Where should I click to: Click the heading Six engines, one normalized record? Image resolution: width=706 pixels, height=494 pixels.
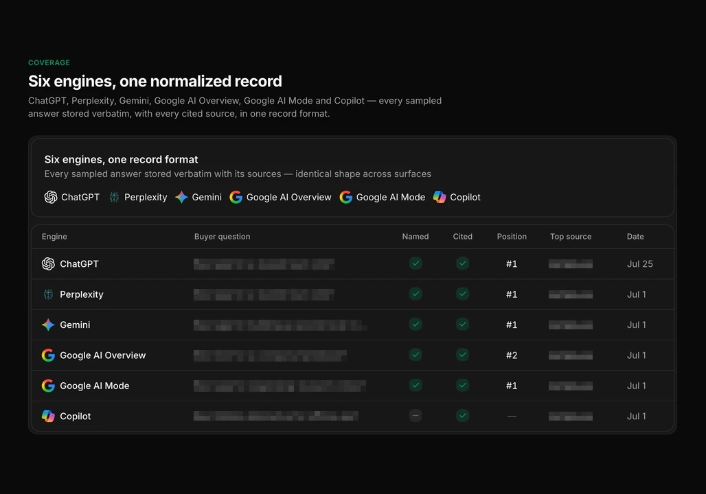click(155, 82)
